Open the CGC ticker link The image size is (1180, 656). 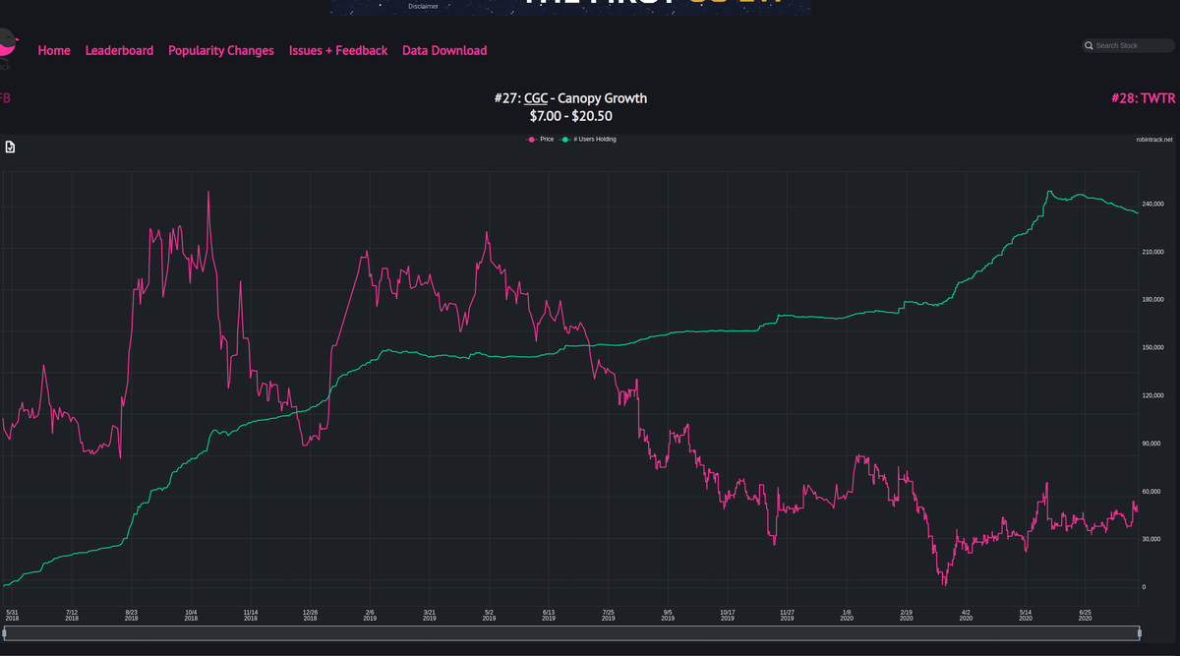click(x=536, y=98)
